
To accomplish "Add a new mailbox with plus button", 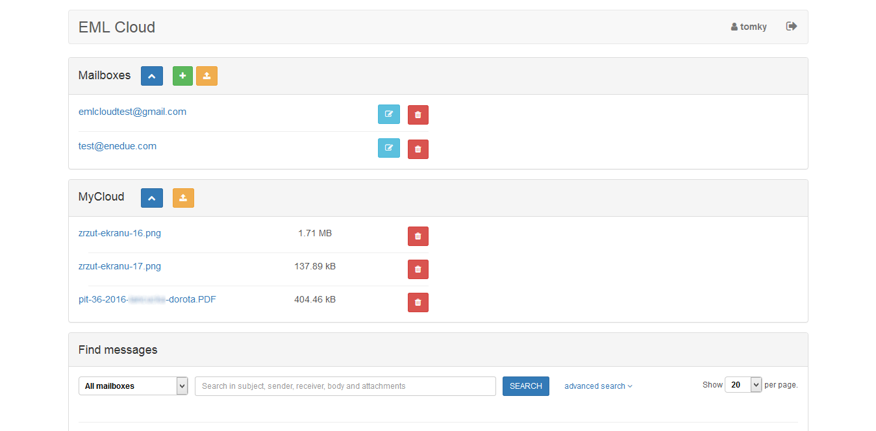I will [182, 76].
